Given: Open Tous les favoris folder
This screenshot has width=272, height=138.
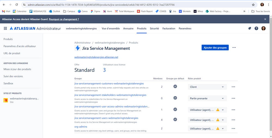Looking at the screenshot, I should coord(260,11).
